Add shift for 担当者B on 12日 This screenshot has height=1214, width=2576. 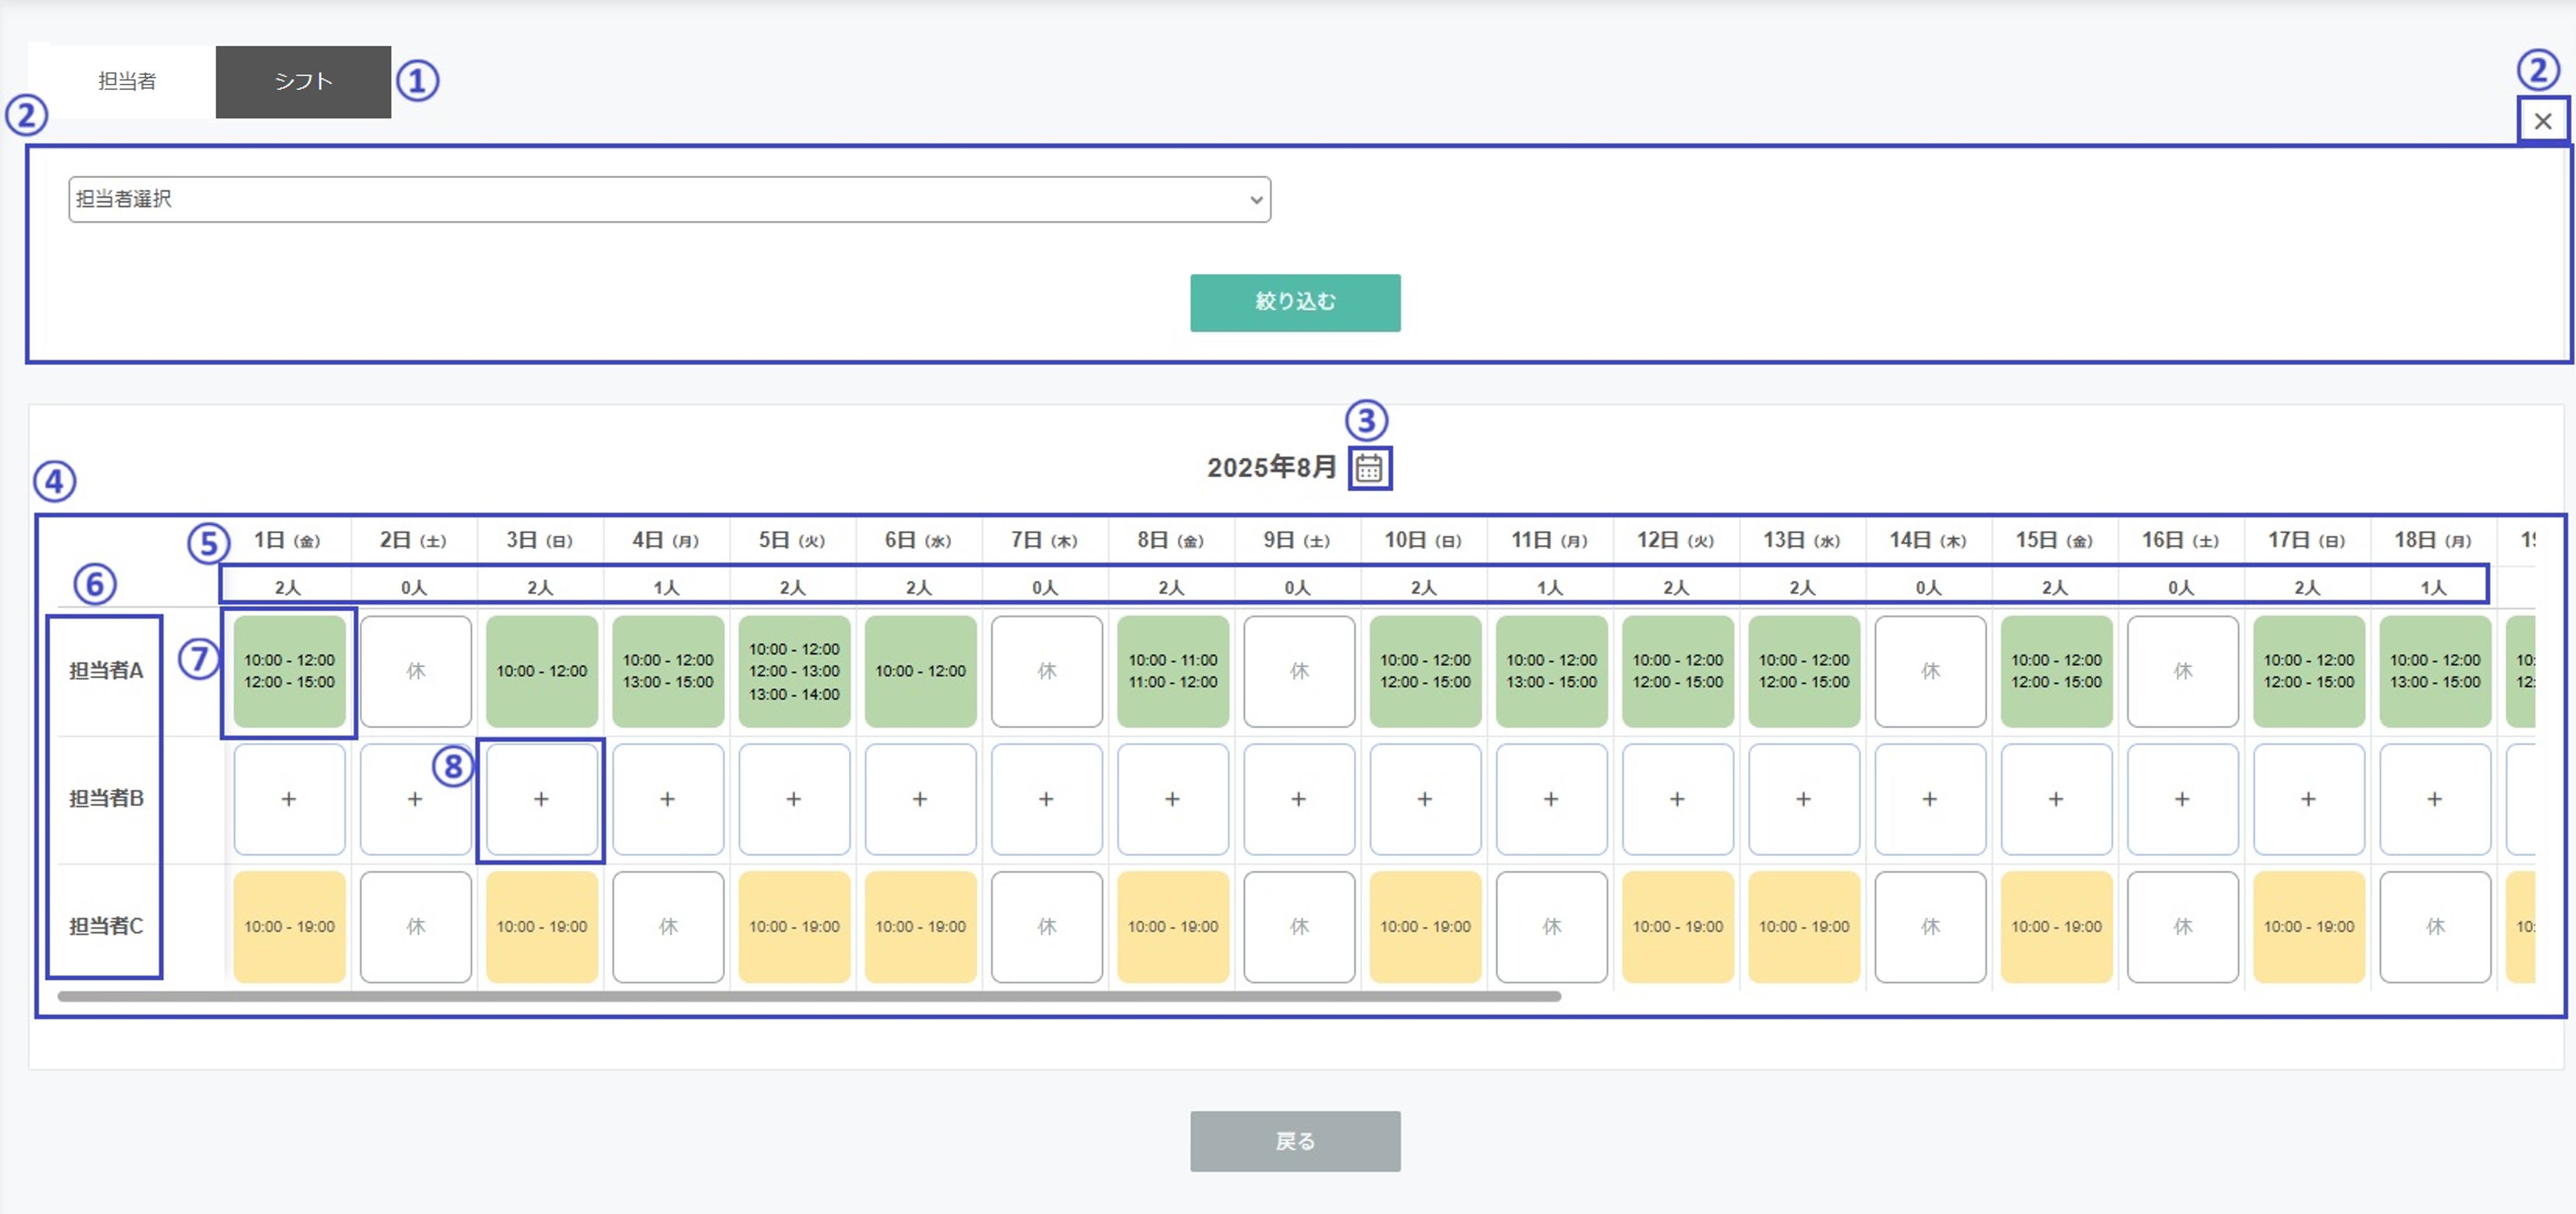pyautogui.click(x=1678, y=799)
